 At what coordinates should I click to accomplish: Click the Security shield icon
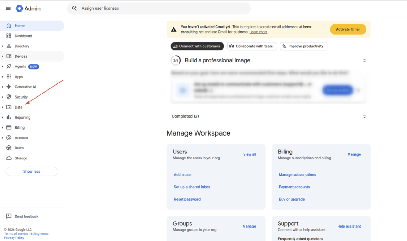point(9,97)
